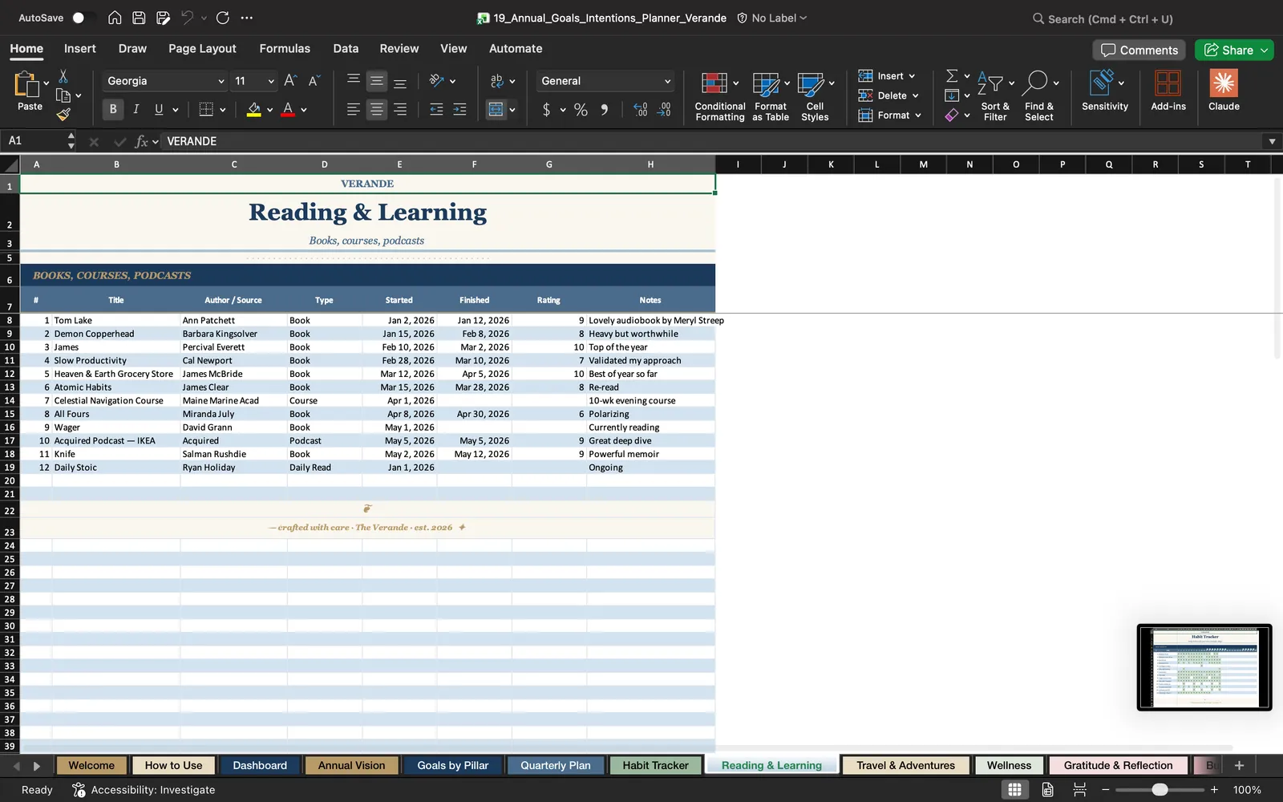Open the Add-ins panel
Image resolution: width=1283 pixels, height=802 pixels.
[1168, 91]
